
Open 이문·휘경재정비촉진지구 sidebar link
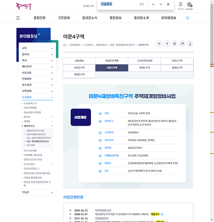(x=38, y=141)
